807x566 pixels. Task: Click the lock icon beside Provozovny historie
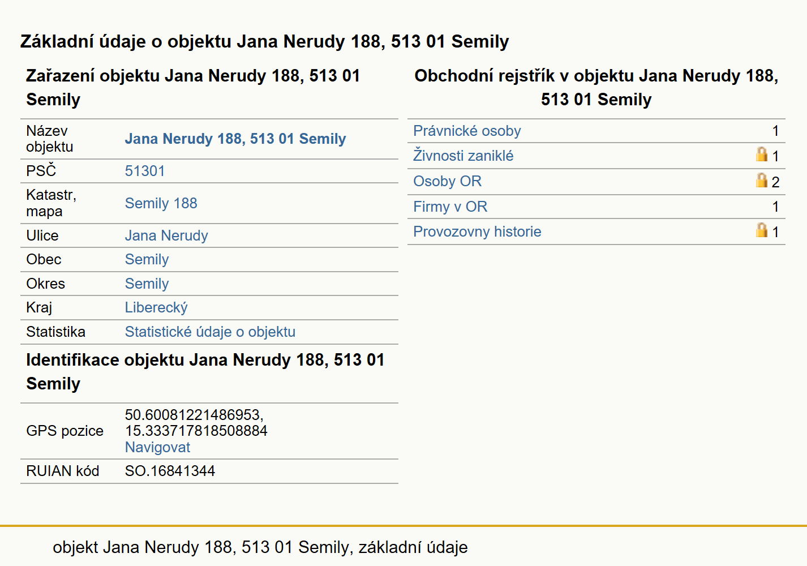762,230
